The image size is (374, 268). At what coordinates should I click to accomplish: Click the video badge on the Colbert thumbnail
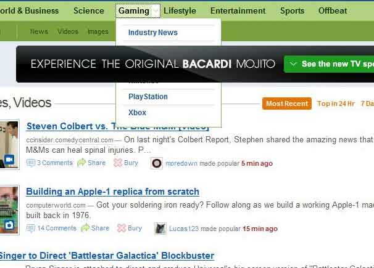pos(9,160)
